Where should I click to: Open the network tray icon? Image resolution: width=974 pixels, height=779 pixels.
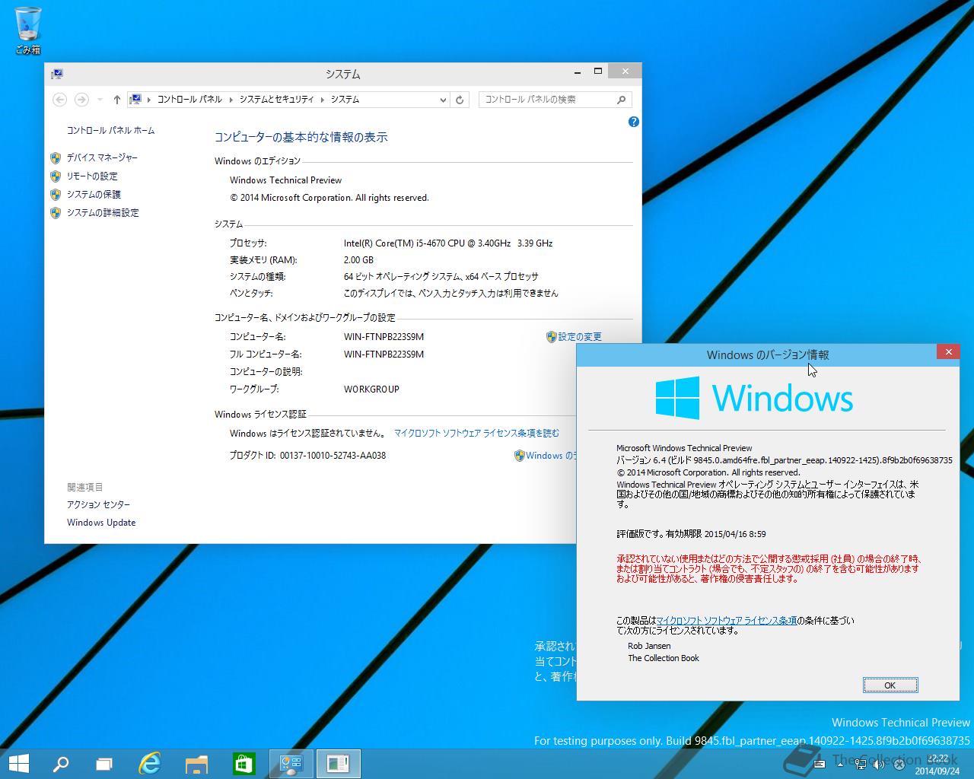pos(861,764)
